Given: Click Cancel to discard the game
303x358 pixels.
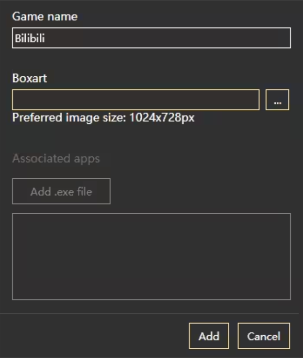Looking at the screenshot, I should [264, 336].
